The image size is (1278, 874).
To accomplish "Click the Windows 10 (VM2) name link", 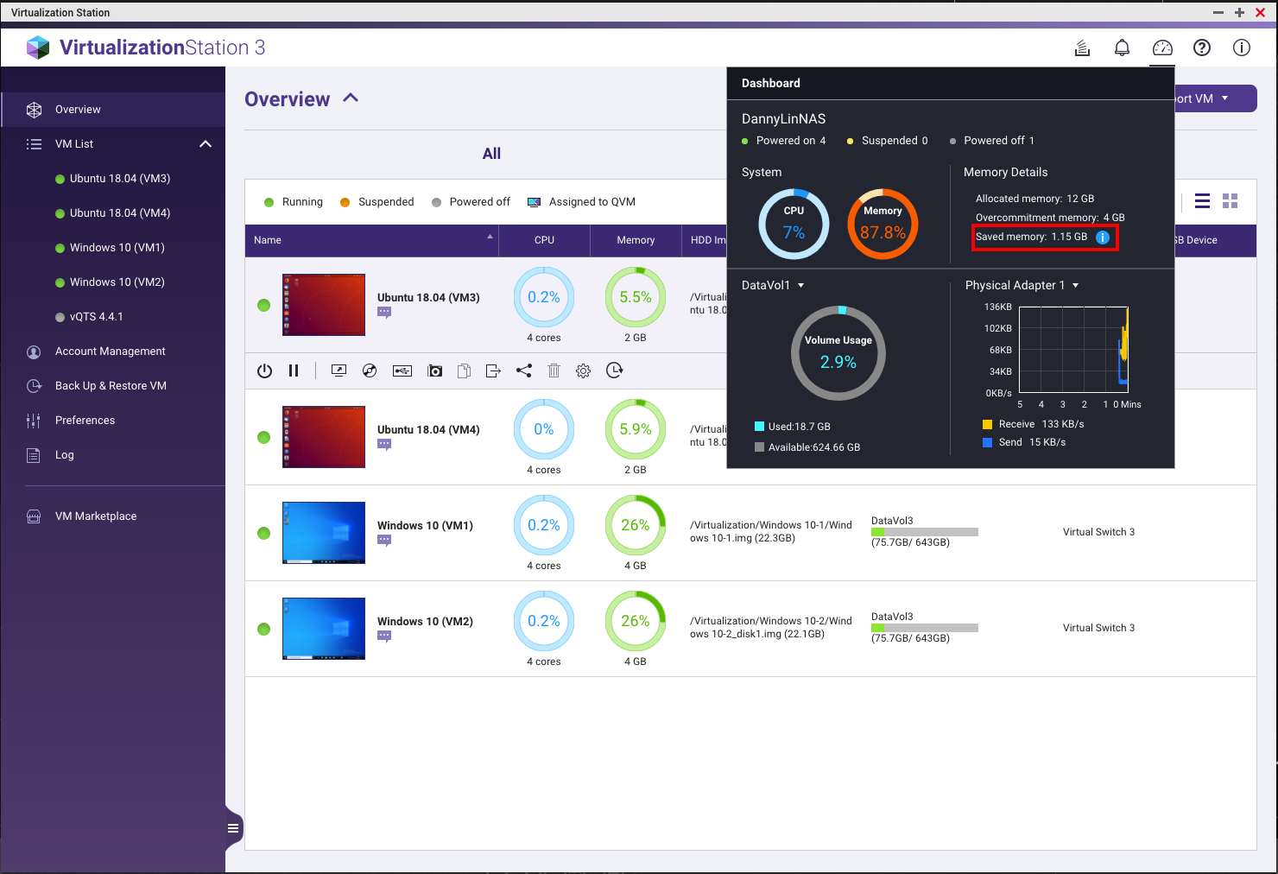I will pyautogui.click(x=425, y=621).
